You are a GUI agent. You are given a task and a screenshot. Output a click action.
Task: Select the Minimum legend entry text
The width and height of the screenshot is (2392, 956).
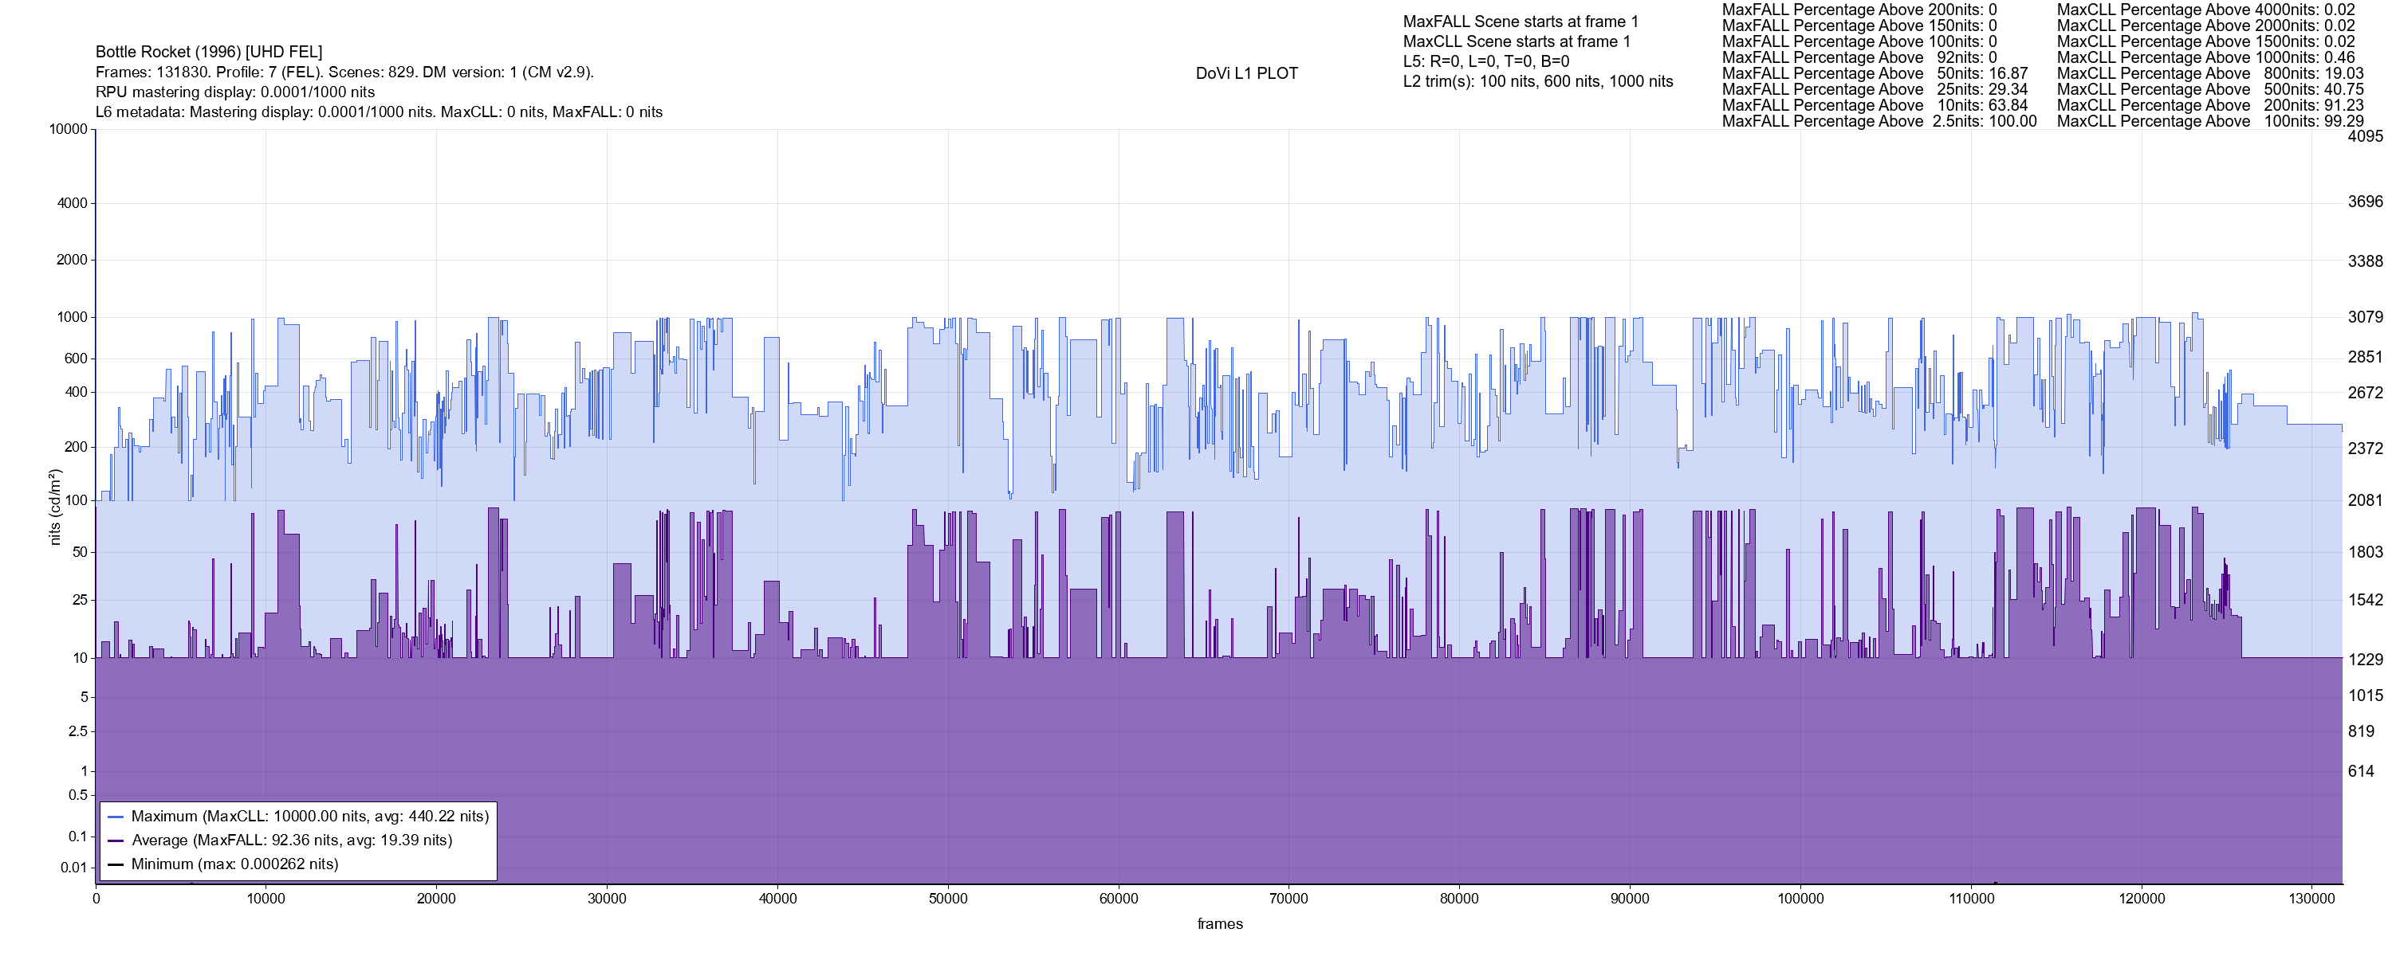click(x=234, y=865)
